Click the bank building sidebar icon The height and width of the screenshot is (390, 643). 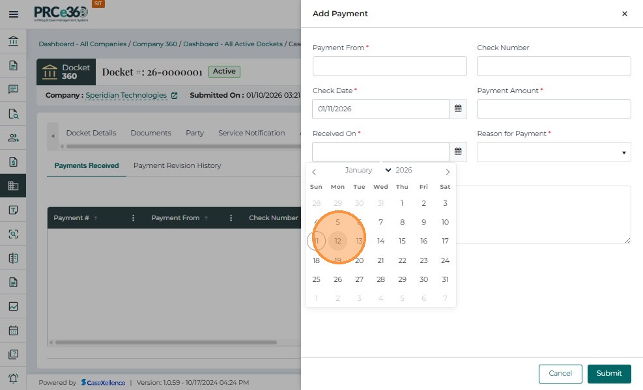(x=13, y=42)
